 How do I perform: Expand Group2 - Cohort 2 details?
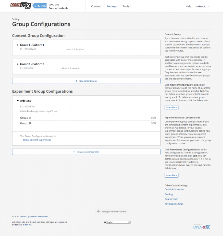(18, 64)
